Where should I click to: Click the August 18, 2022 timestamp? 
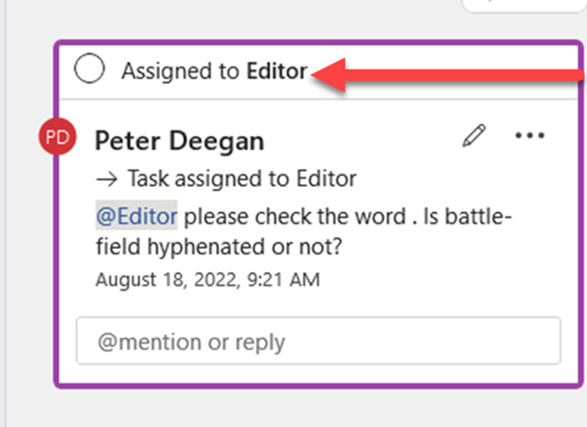pos(207,279)
